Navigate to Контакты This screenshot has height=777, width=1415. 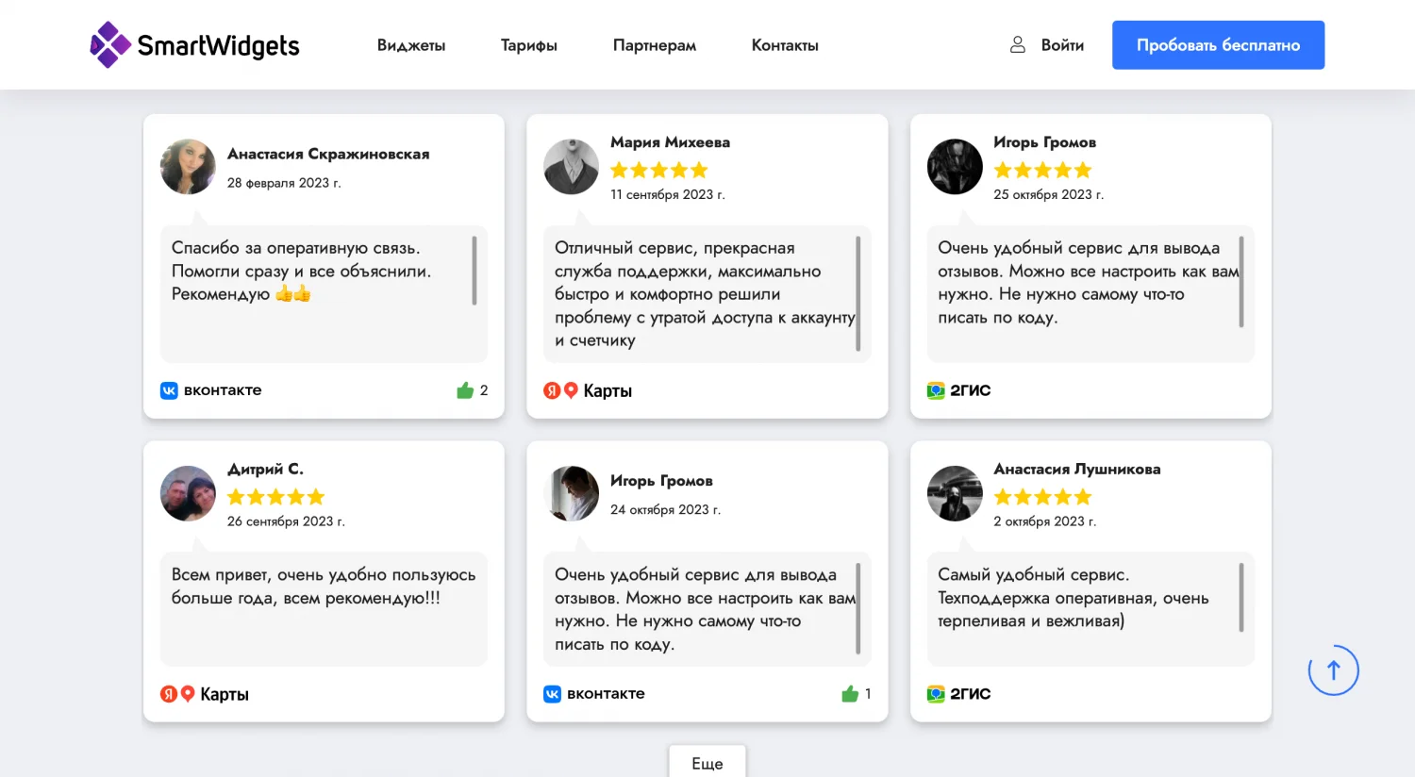[x=784, y=45]
